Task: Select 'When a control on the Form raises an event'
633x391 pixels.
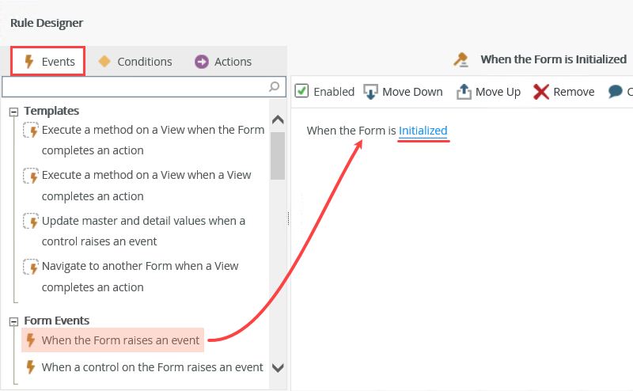Action: click(152, 367)
